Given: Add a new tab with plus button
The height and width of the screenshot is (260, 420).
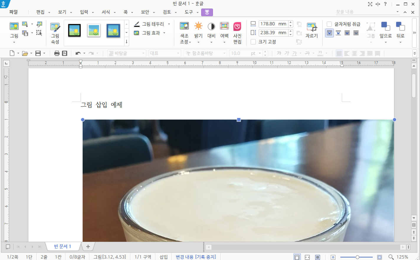Looking at the screenshot, I should (x=88, y=246).
